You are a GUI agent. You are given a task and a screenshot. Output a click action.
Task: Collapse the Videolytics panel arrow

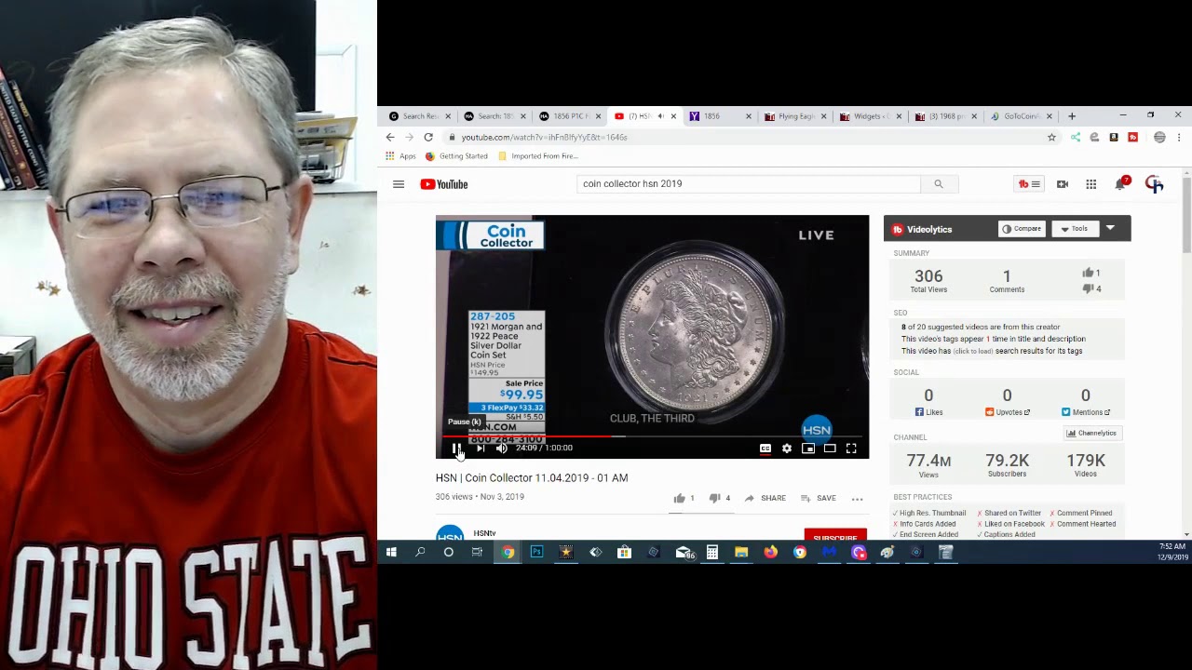click(1110, 228)
